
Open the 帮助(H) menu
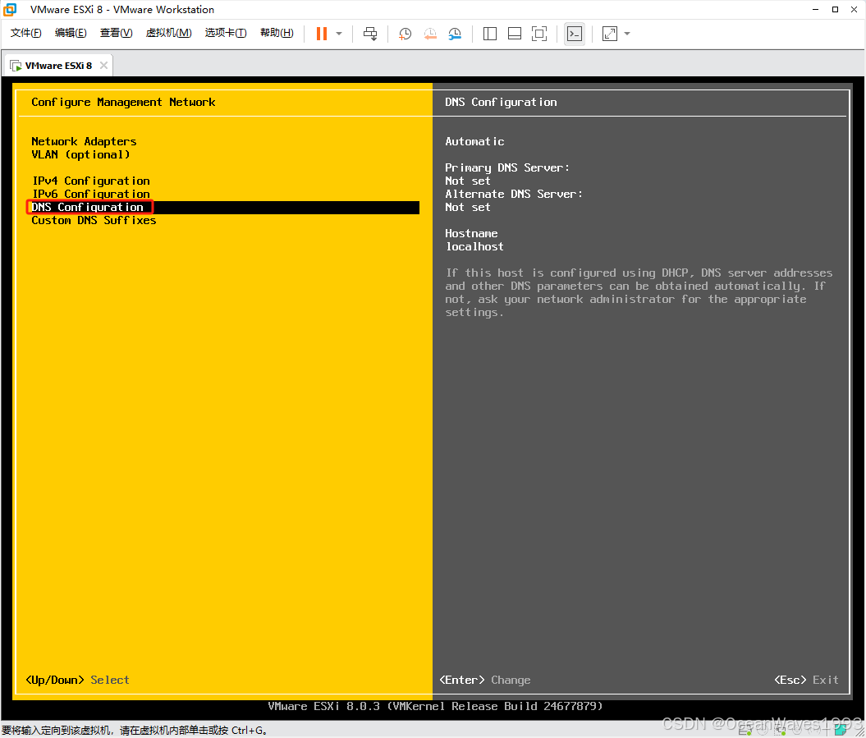click(277, 33)
